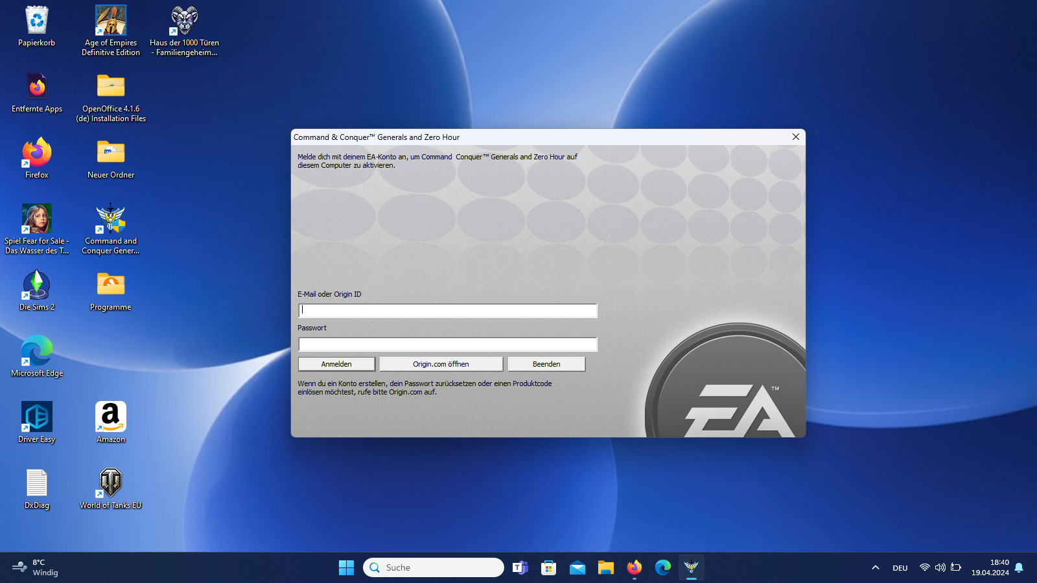Open Firefox from the taskbar

pyautogui.click(x=634, y=567)
